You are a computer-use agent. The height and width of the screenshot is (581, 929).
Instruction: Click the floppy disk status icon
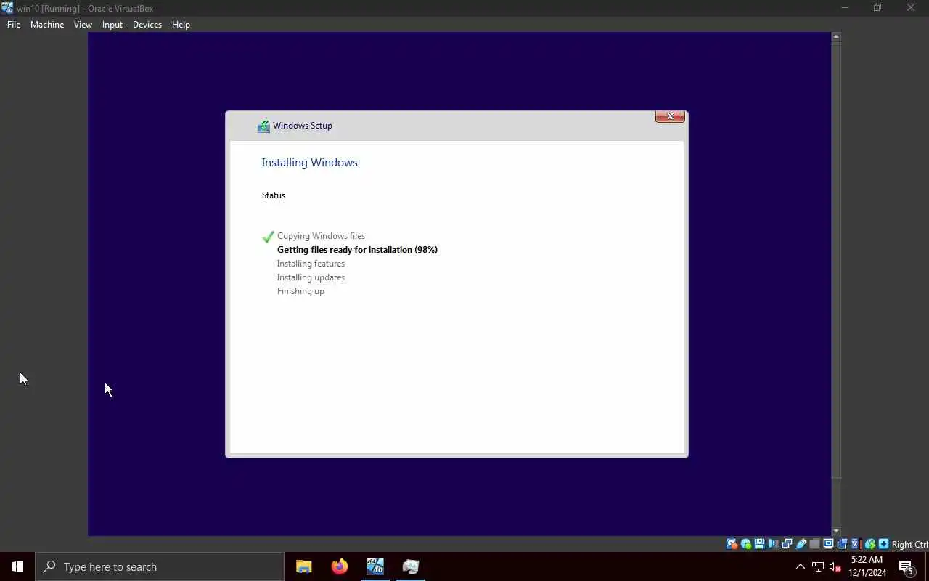(759, 544)
